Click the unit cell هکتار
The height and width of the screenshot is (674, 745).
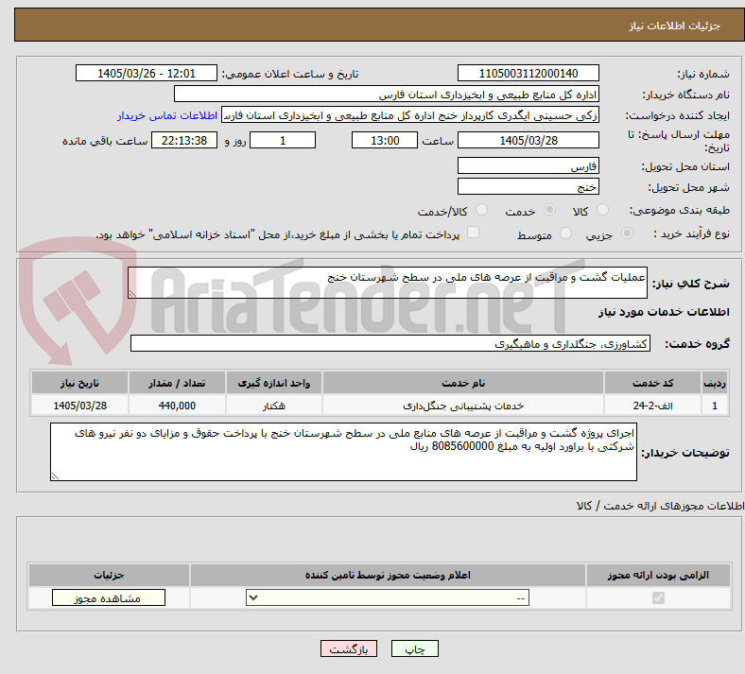[x=274, y=406]
